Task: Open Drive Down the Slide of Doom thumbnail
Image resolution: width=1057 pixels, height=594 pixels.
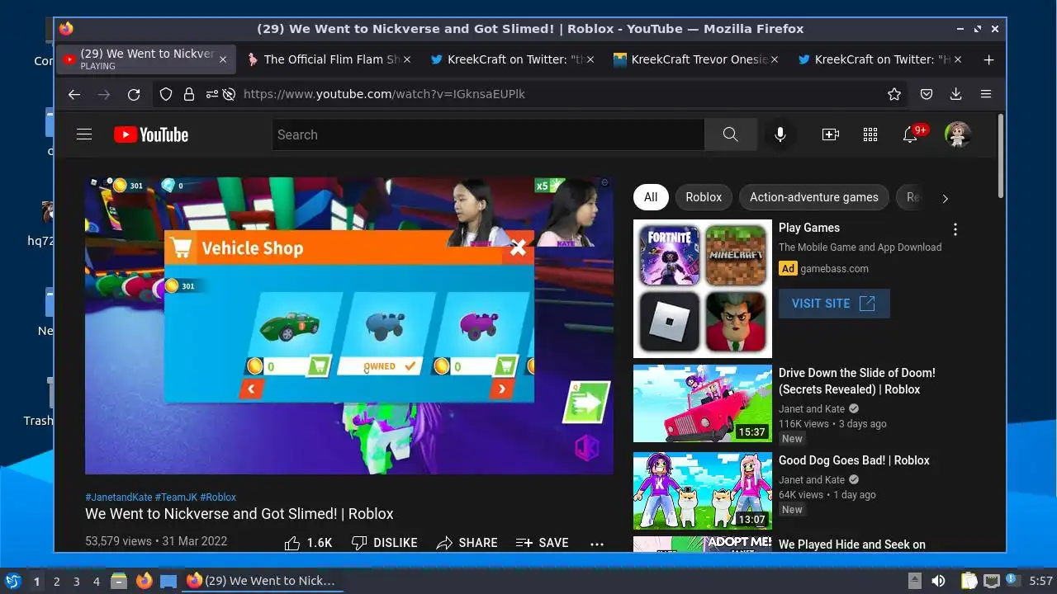Action: coord(703,403)
